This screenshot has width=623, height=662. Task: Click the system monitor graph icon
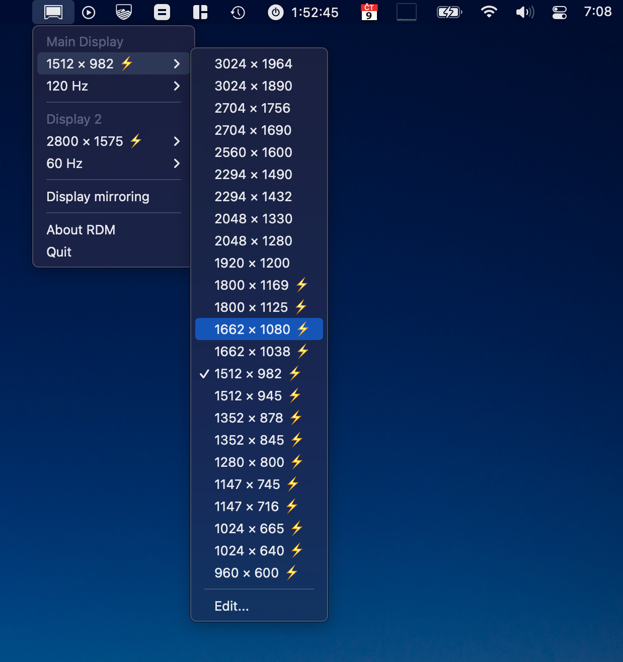tap(407, 12)
